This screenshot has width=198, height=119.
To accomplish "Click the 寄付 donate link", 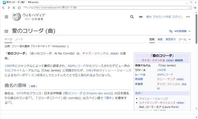I will [149, 17].
